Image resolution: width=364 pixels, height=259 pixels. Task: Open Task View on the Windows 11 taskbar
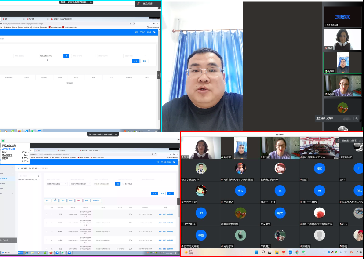(x=270, y=252)
